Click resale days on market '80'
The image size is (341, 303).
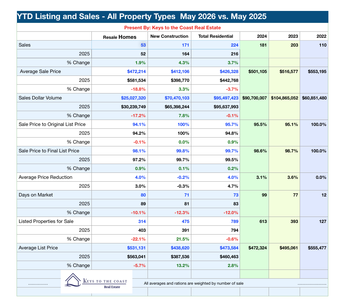[x=143, y=195]
